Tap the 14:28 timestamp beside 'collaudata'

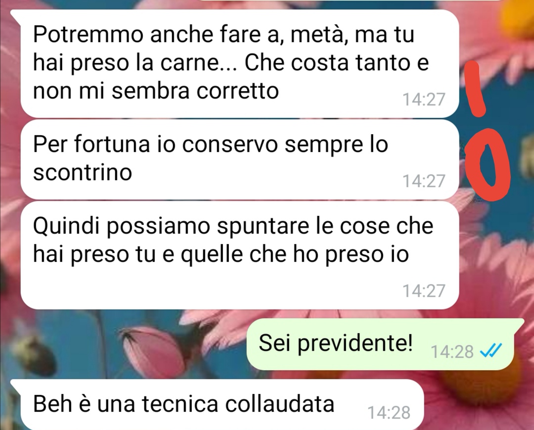(389, 413)
